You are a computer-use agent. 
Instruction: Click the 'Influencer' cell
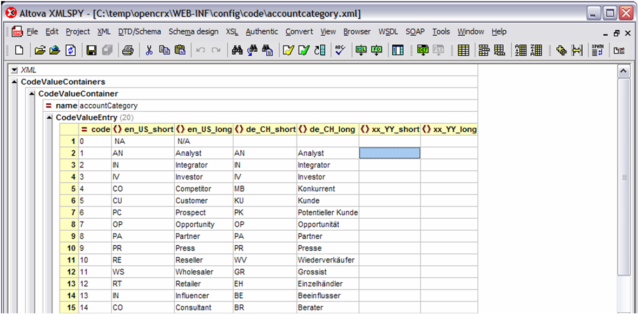203,296
